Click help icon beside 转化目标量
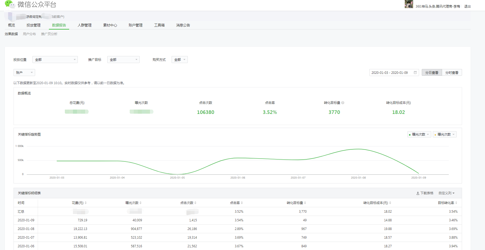 343,103
